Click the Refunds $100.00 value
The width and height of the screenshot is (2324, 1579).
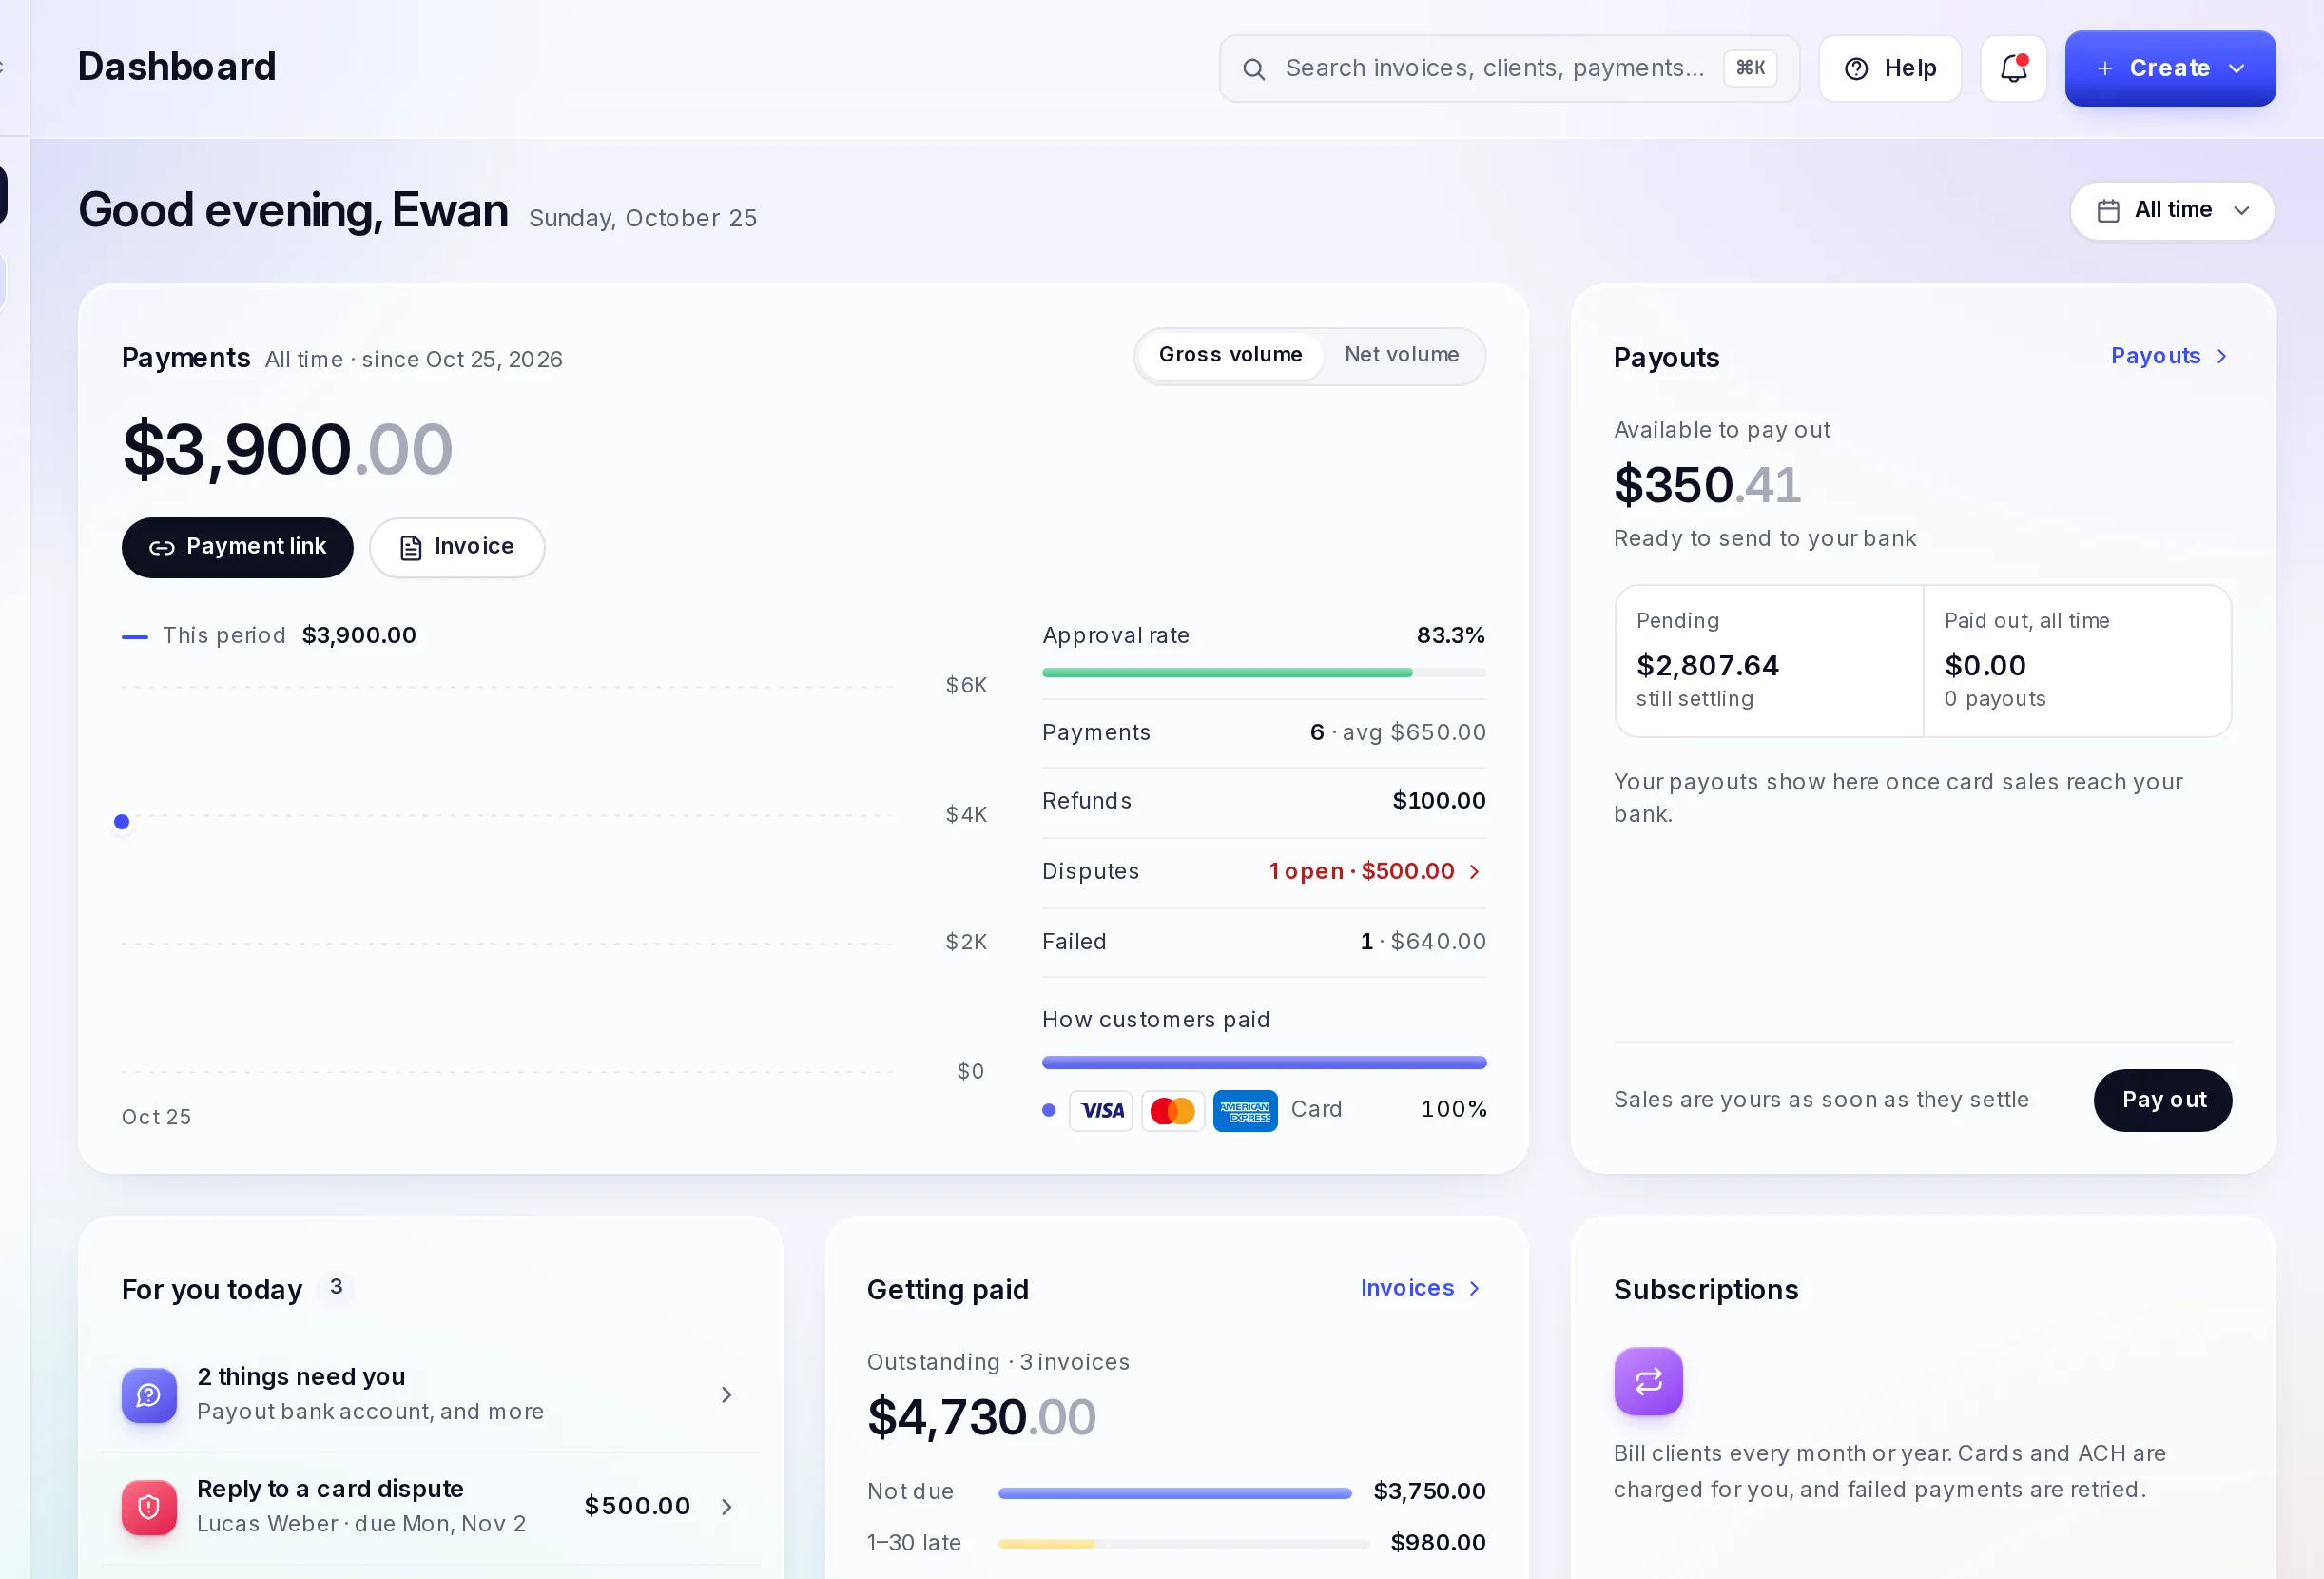tap(1438, 801)
